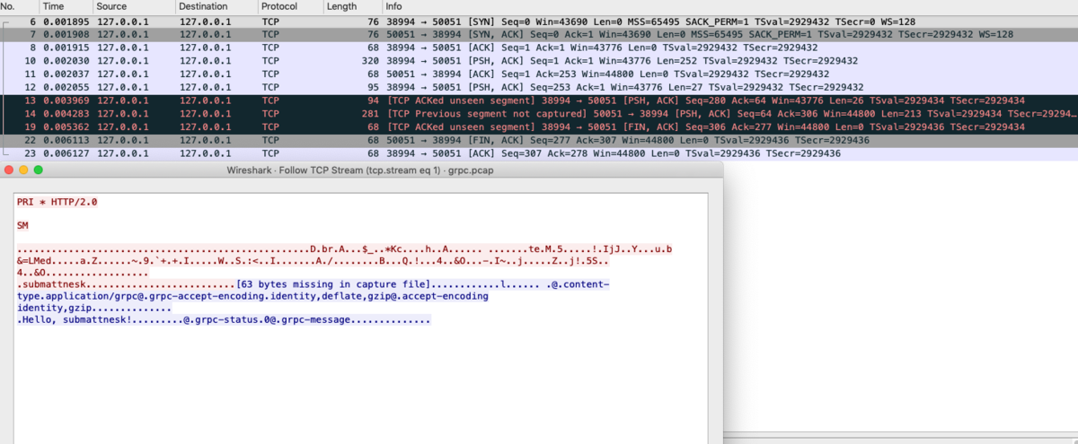This screenshot has height=444, width=1078.
Task: Select packet 14 Previous segment not captured
Action: coord(539,114)
